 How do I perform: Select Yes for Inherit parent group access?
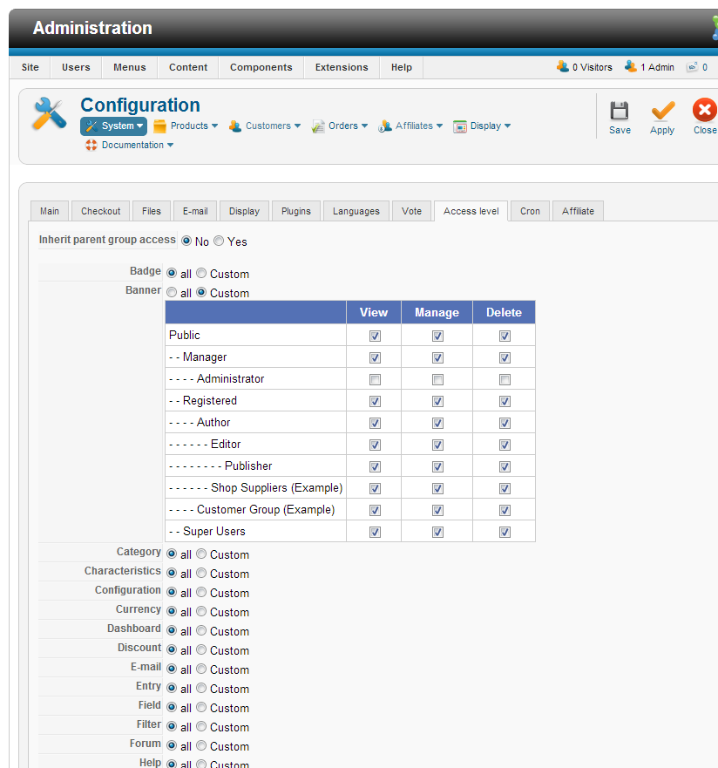219,241
